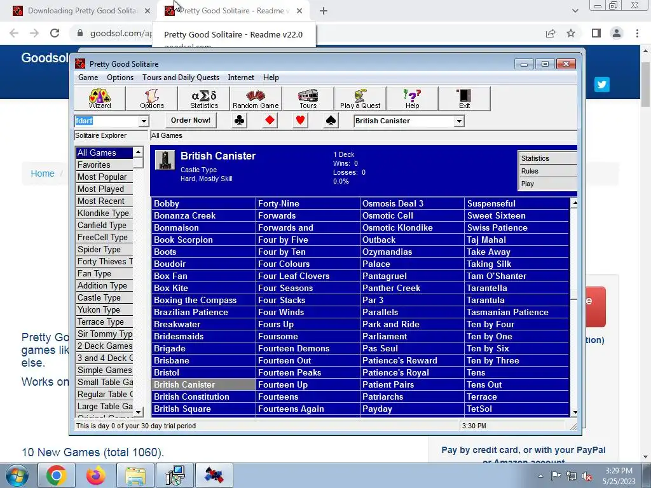The width and height of the screenshot is (651, 488).
Task: Expand the British Canister game dropdown
Action: 459,121
